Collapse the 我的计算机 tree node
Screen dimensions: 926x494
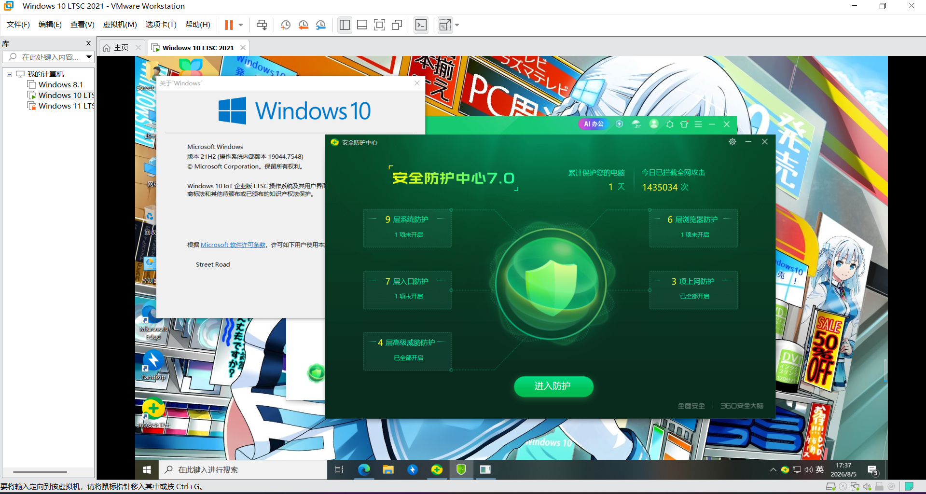[x=9, y=74]
